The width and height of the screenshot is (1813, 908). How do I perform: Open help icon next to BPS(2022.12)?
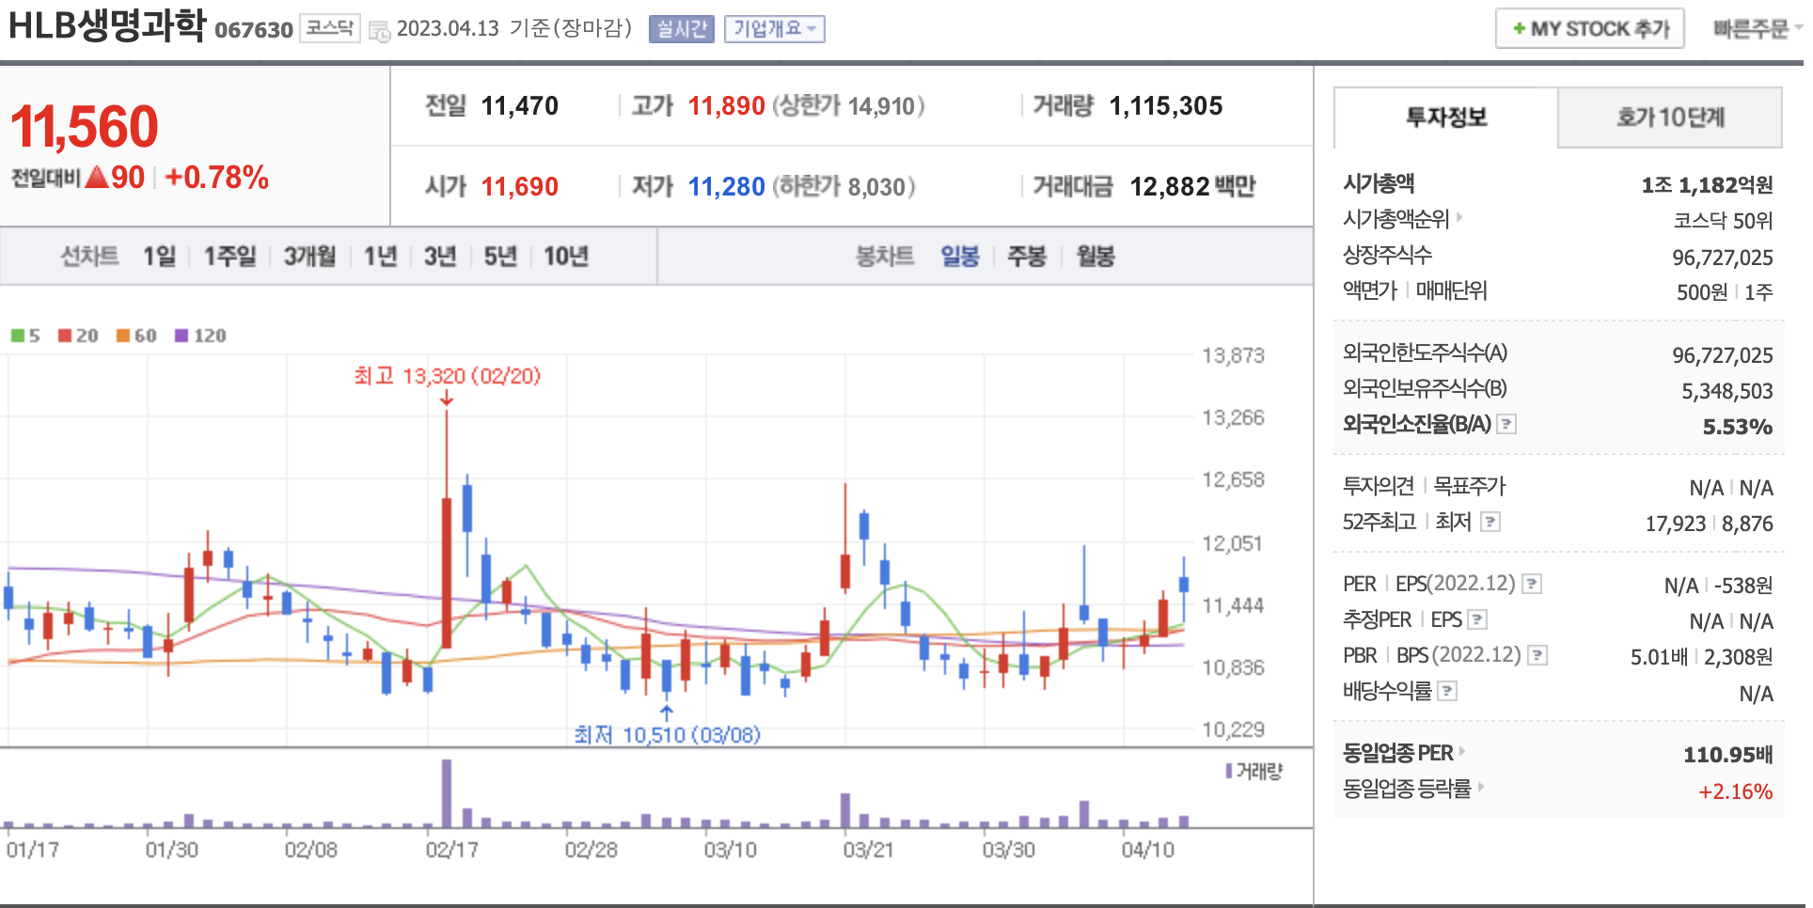coord(1537,656)
